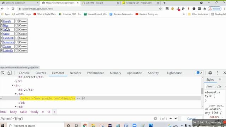Bookmark this page with star icon
226x127 pixels.
click(x=160, y=9)
